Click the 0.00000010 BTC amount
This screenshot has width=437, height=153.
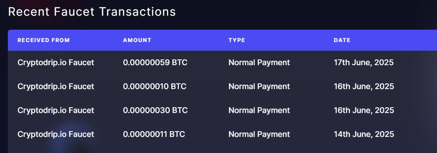tap(155, 86)
